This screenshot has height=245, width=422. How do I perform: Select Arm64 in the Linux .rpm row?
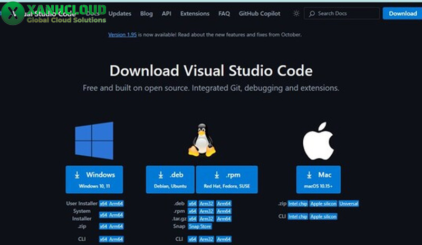[x=224, y=211]
